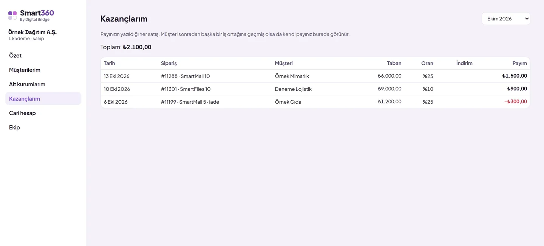Viewport: 544px width, 246px height.
Task: Click the ₺900,00 share amount
Action: [517, 89]
